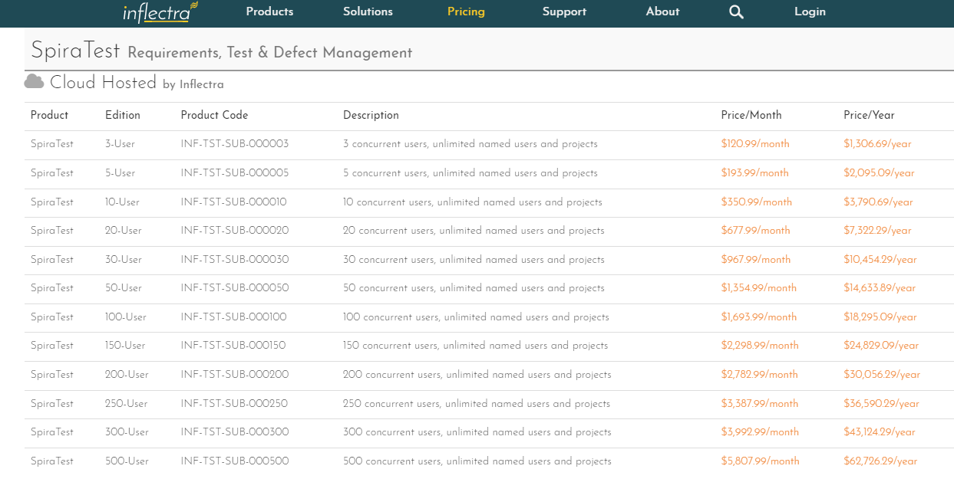Click the Price/Month column header
Screen dimensions: 954x479
pyautogui.click(x=751, y=115)
